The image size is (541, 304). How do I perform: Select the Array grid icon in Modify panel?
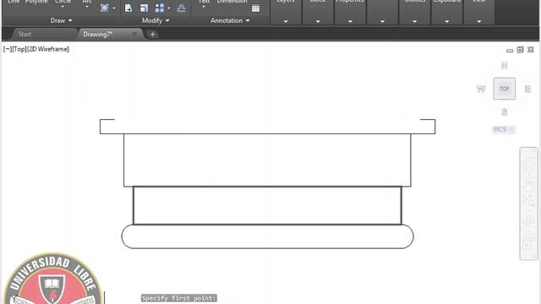point(160,8)
